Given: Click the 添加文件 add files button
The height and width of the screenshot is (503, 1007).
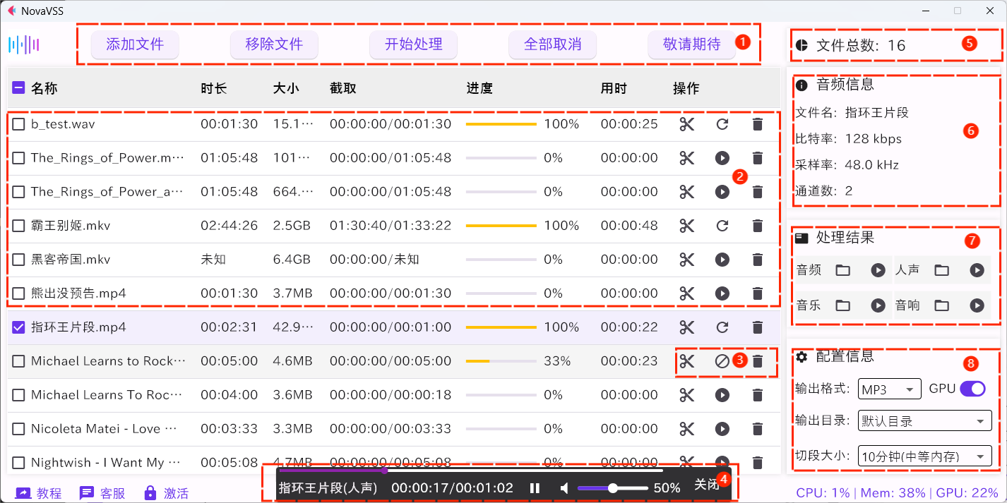Looking at the screenshot, I should pyautogui.click(x=134, y=44).
